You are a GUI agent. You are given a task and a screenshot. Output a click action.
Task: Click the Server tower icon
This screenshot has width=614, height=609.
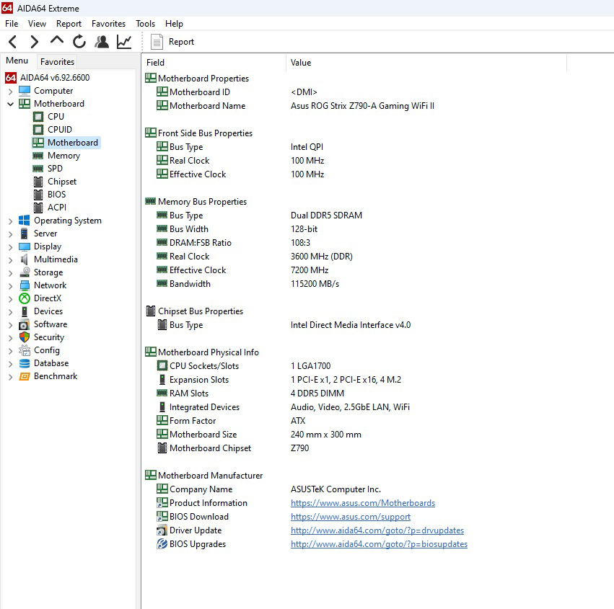[x=25, y=234]
